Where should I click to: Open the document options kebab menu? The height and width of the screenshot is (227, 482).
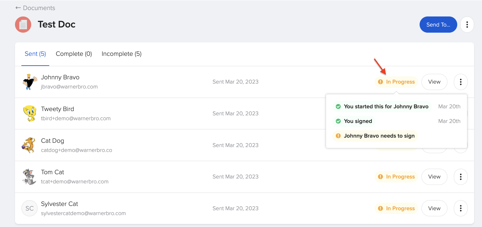tap(467, 24)
